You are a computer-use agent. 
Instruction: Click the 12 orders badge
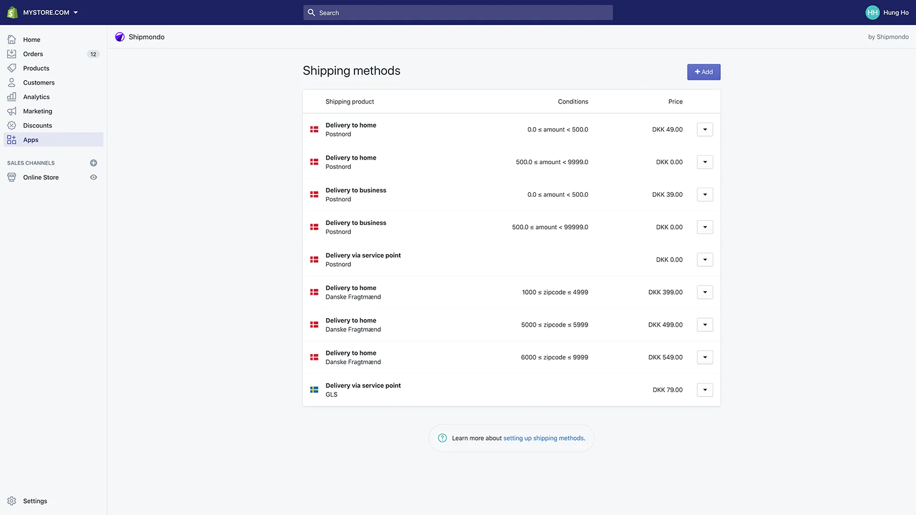click(93, 54)
